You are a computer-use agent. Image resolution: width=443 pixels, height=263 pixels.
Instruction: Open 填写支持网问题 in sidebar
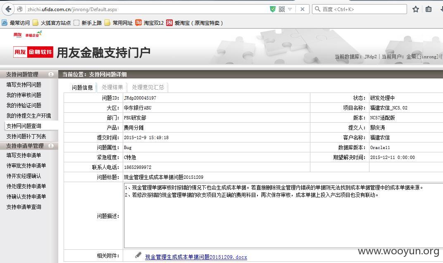(24, 85)
